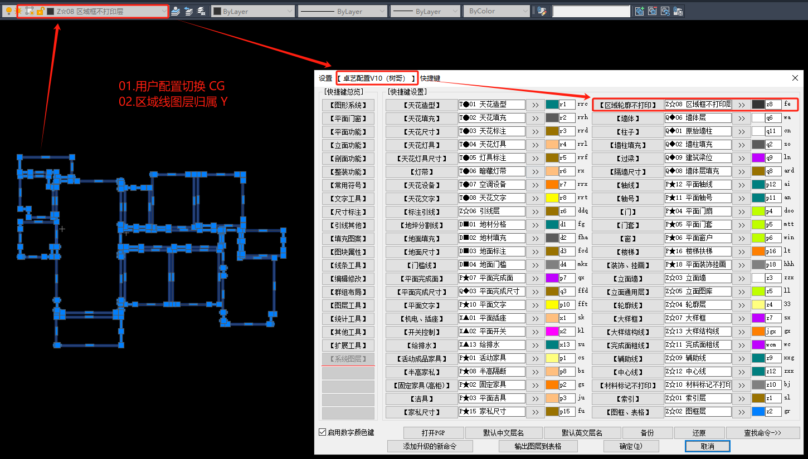Toggle the layer on/off light bulb

pyautogui.click(x=8, y=11)
